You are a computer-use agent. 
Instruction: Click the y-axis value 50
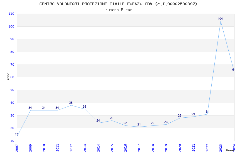click(12, 90)
